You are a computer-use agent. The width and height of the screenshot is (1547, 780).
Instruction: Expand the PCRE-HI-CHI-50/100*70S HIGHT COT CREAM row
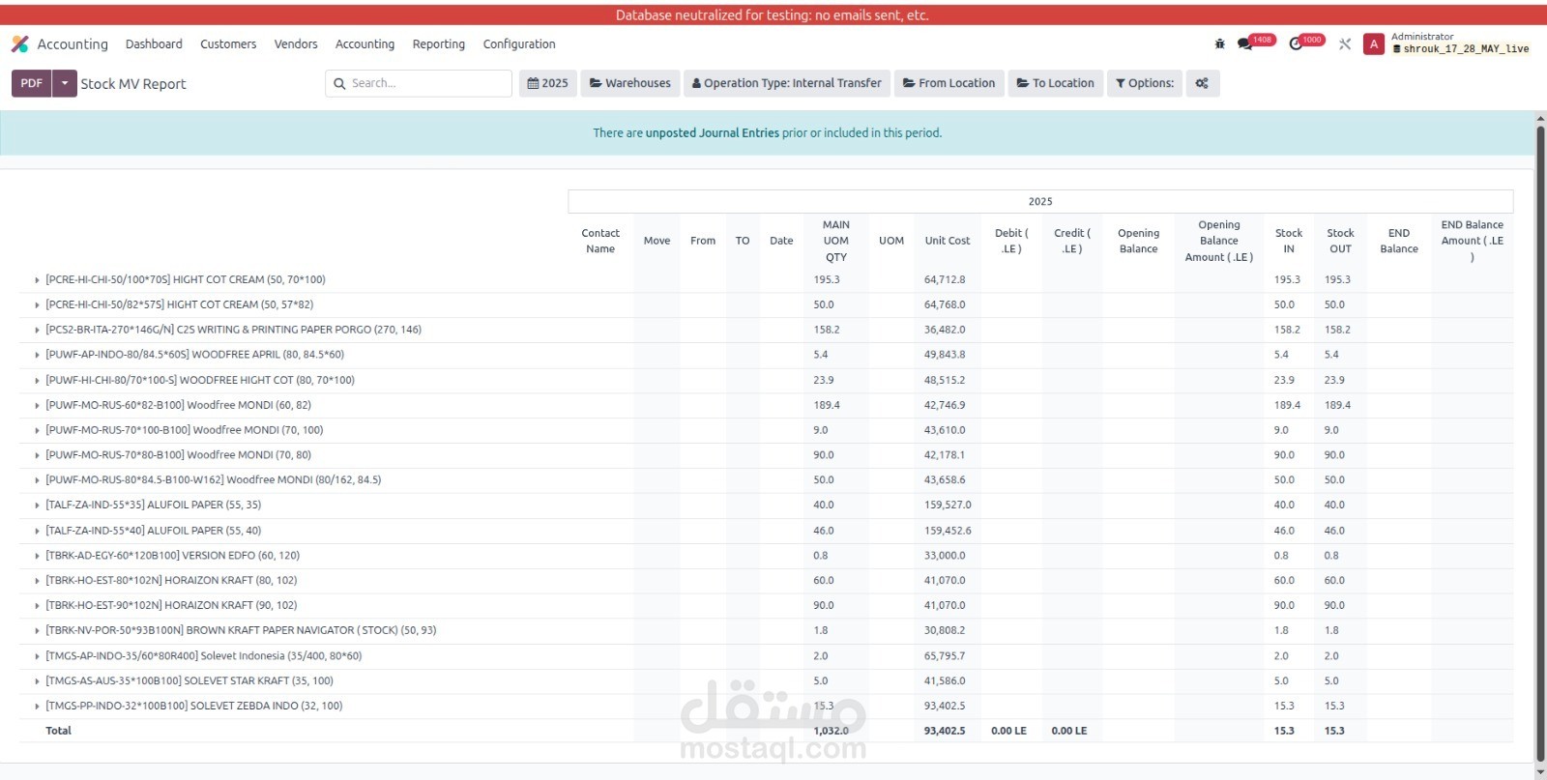coord(37,280)
